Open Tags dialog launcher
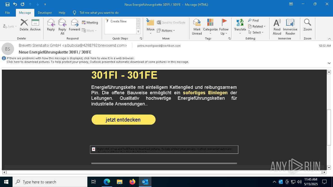Viewport: 333px width, 187px height. 229,38
